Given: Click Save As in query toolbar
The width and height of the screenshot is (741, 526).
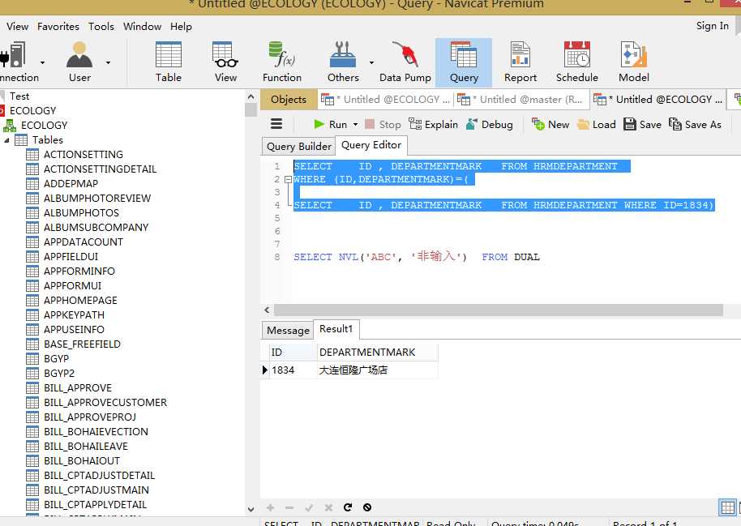Looking at the screenshot, I should point(695,124).
